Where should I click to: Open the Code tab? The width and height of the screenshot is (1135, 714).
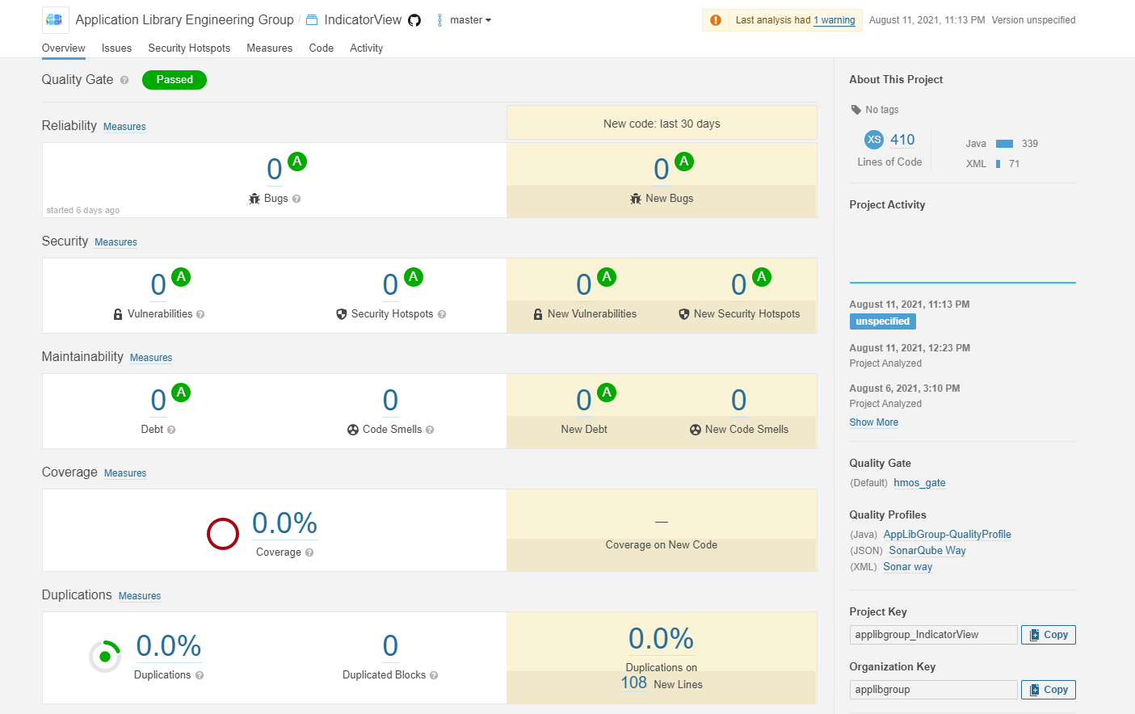click(x=322, y=48)
